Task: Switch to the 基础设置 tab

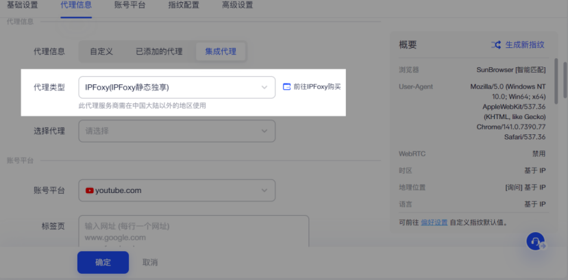Action: 23,5
